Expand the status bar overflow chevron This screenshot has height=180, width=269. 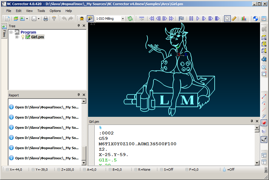(x=266, y=170)
